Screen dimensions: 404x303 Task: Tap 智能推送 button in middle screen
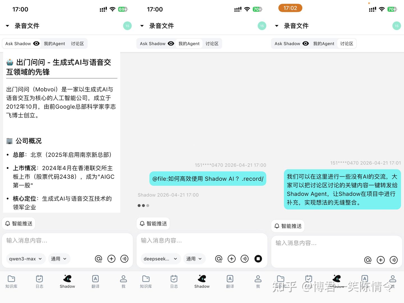tap(153, 224)
